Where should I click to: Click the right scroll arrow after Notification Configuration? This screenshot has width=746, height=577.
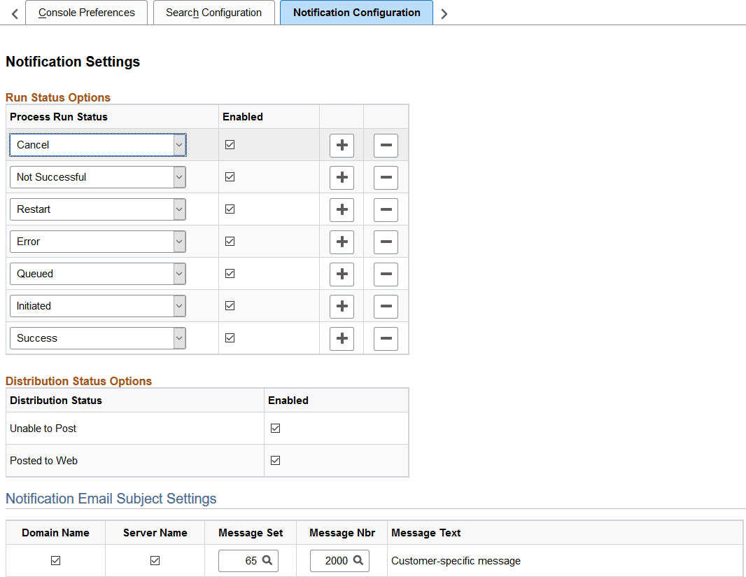[444, 13]
